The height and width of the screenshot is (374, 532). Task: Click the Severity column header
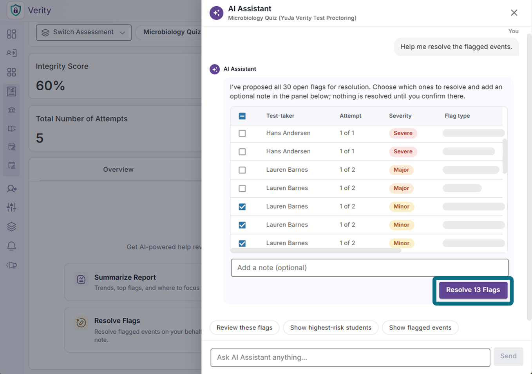click(x=400, y=116)
